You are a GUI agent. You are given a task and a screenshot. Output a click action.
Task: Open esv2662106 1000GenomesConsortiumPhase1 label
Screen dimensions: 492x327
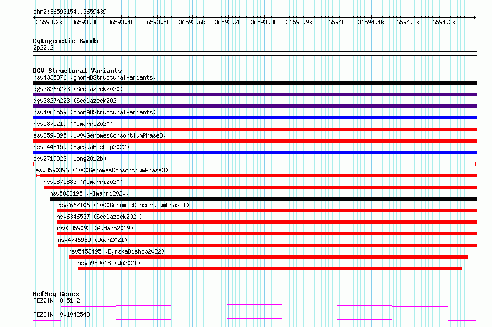(123, 205)
